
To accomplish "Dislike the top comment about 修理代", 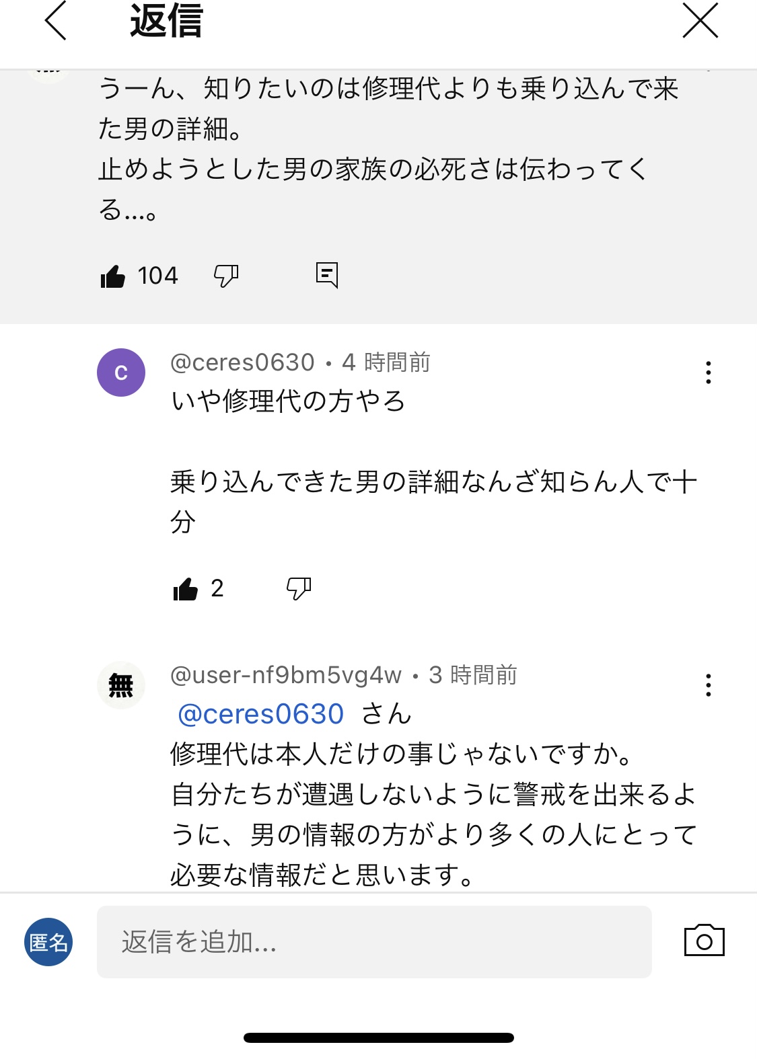I will (226, 276).
